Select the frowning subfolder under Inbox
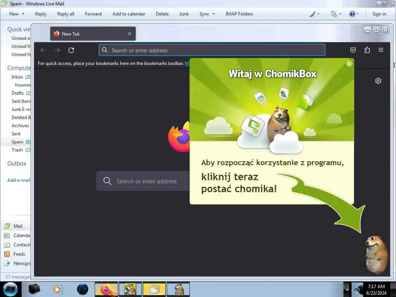Viewport: 396px width, 297px height. (x=23, y=85)
